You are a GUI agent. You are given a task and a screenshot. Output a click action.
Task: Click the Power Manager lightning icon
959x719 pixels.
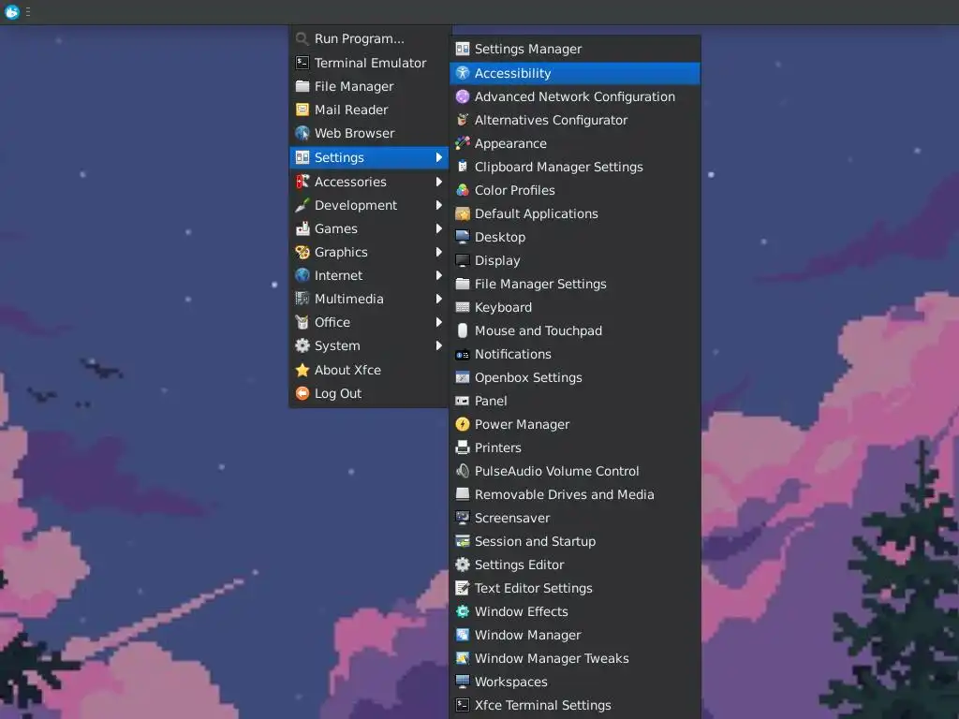point(463,424)
